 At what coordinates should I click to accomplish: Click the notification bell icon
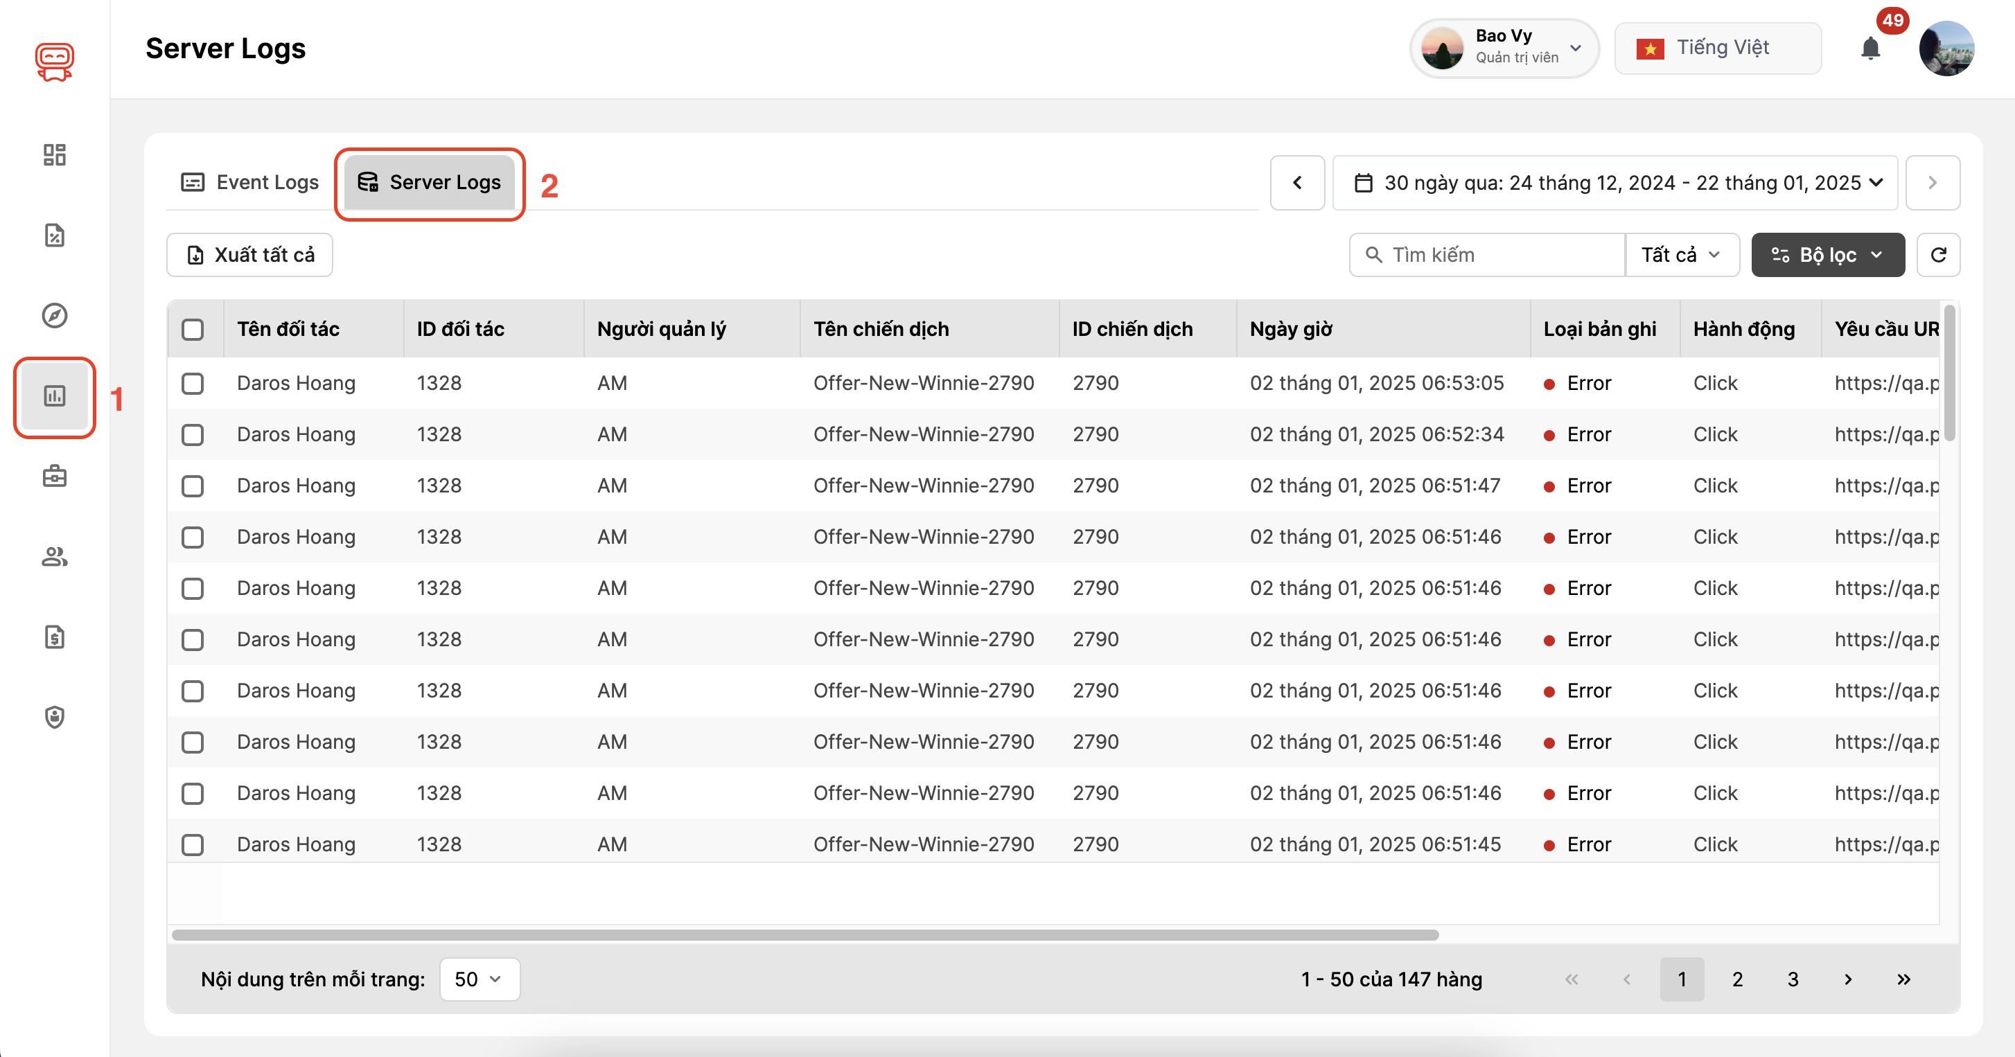pos(1869,49)
